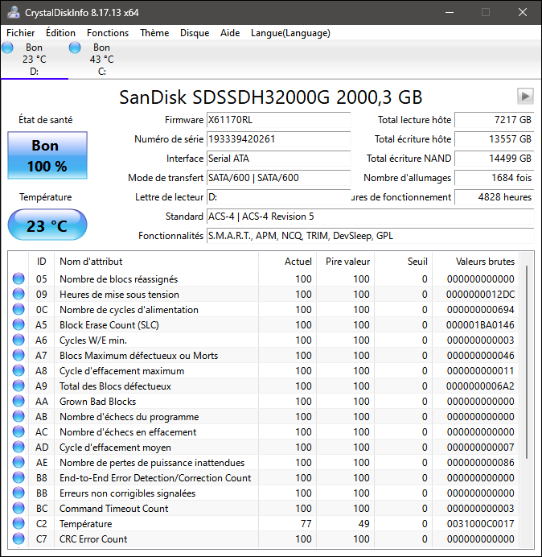The image size is (542, 557).
Task: Click status orb for Cycles W/E min. row
Action: pyautogui.click(x=18, y=340)
